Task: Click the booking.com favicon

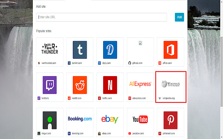Action: (x=69, y=133)
